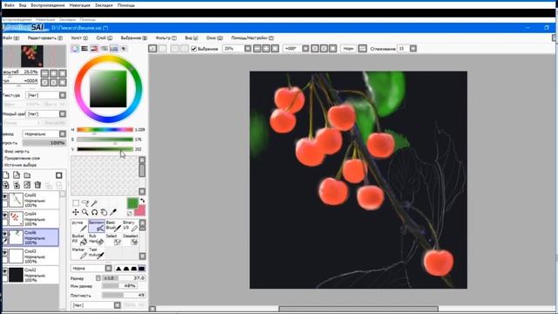558x314 pixels.
Task: Select the hand pan tool
Action: click(x=104, y=212)
